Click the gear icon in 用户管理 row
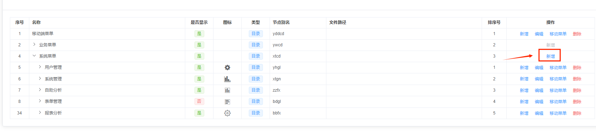 (x=227, y=67)
